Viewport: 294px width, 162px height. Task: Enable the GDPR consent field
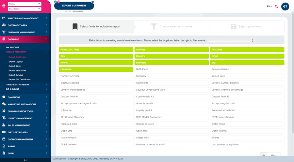[96, 144]
